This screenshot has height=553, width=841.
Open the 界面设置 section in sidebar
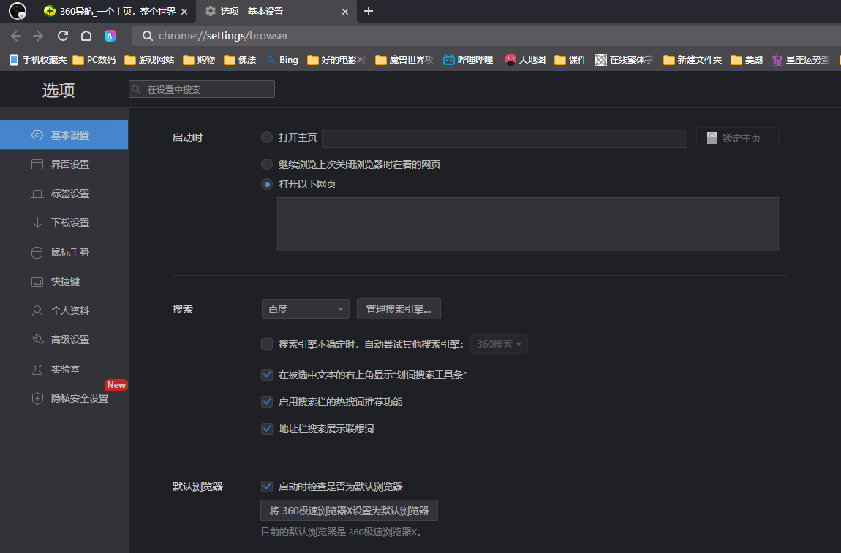coord(66,164)
